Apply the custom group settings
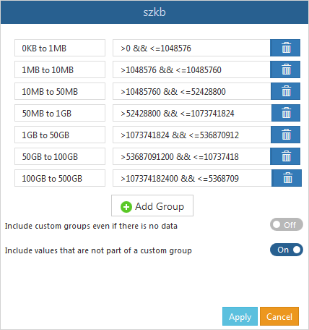309x330 pixels. click(240, 316)
